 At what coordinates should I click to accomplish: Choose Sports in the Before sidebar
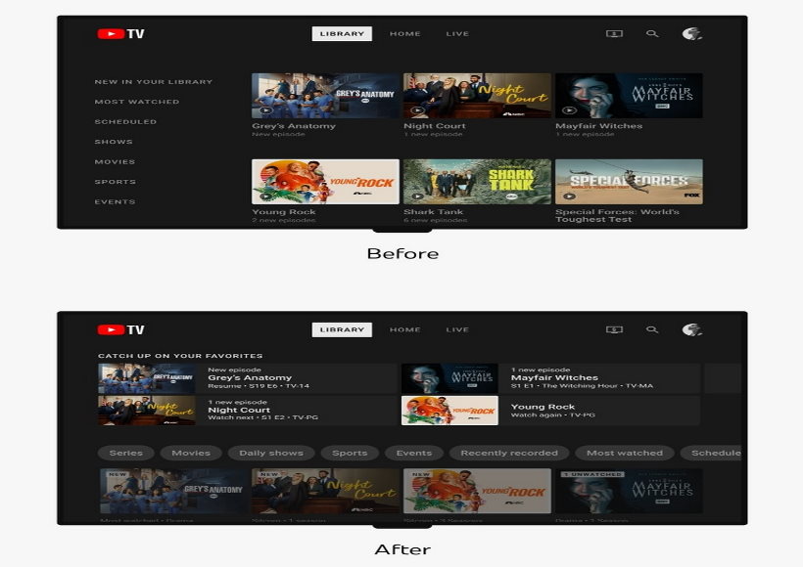(x=115, y=182)
